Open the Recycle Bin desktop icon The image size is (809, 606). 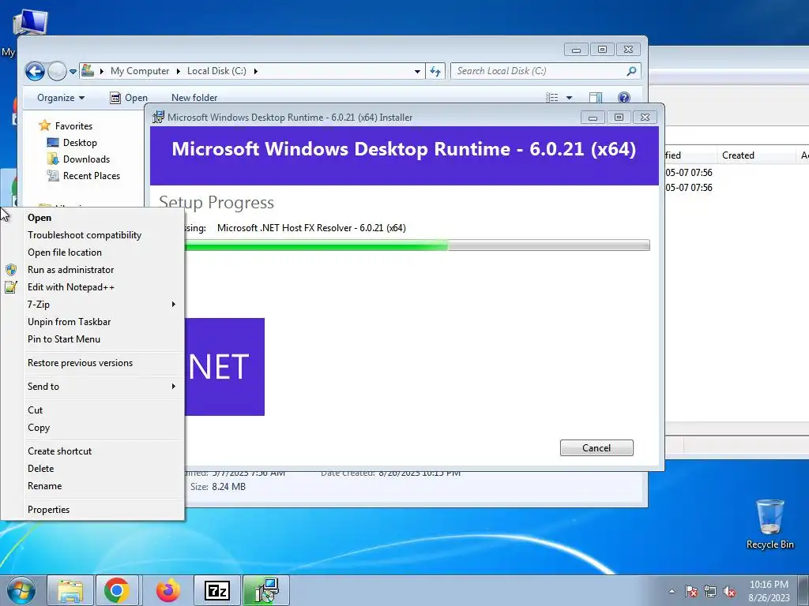(769, 524)
